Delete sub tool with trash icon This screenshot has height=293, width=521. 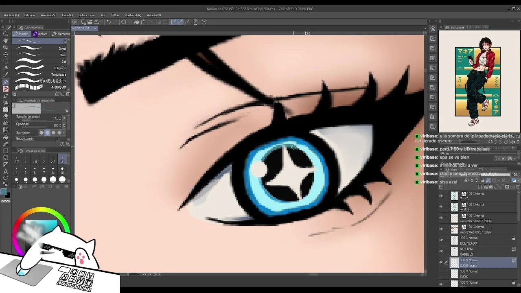(68, 94)
